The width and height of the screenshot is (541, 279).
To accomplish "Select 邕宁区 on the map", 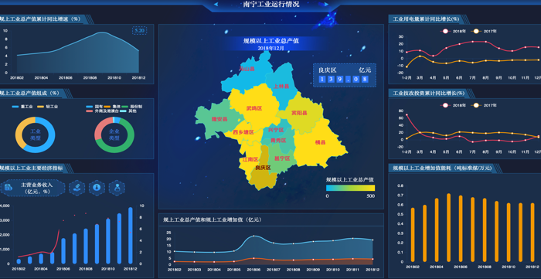I will click(282, 158).
